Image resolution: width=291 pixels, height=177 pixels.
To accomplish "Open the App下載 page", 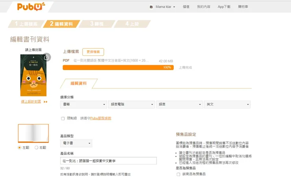I will 224,7.
